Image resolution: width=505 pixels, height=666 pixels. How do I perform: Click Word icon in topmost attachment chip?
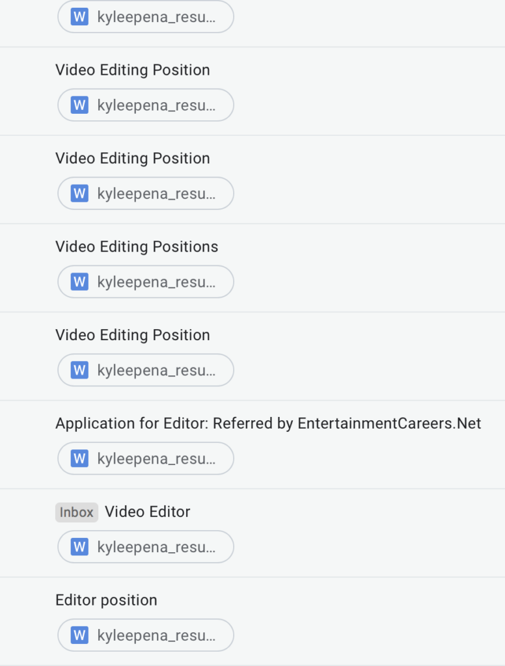click(x=79, y=16)
